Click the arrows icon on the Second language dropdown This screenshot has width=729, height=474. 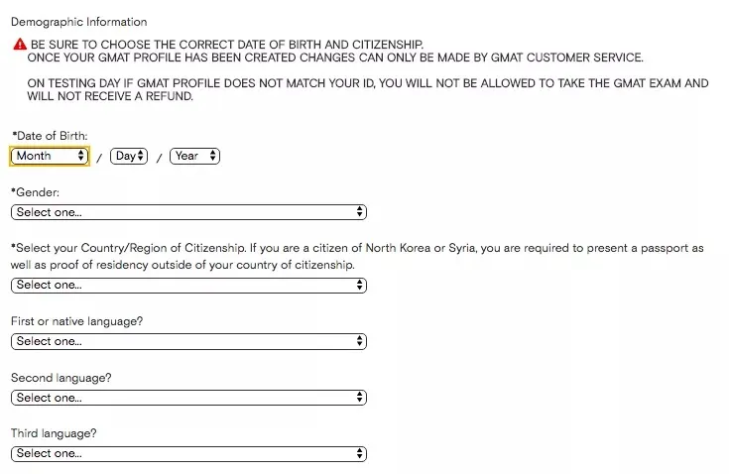[x=359, y=398]
